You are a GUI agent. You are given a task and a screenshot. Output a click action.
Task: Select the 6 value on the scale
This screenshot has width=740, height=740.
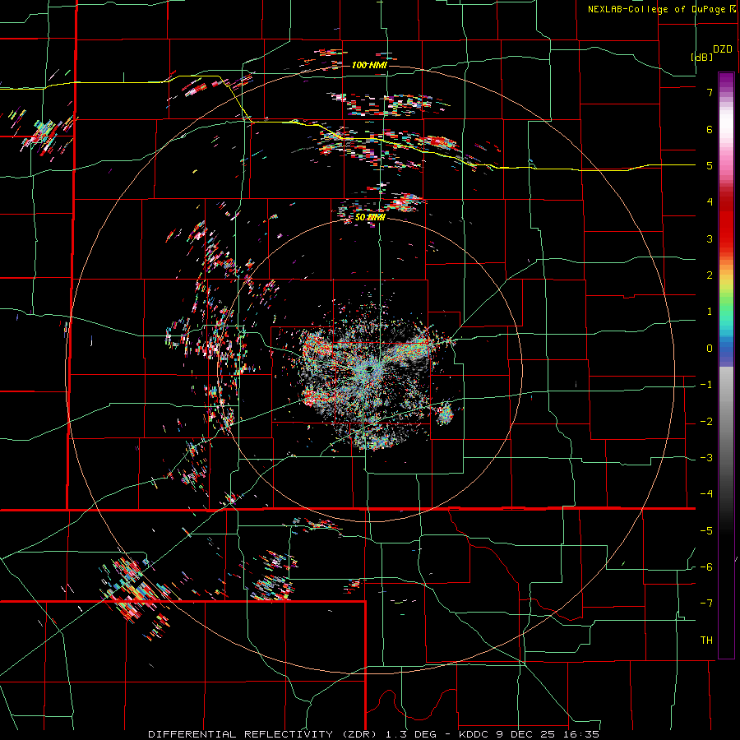710,129
